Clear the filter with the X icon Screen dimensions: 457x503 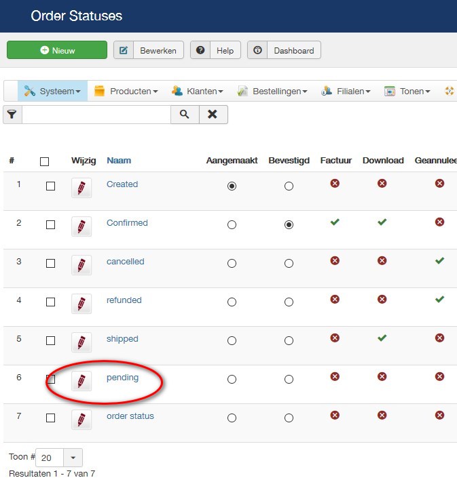pos(213,114)
